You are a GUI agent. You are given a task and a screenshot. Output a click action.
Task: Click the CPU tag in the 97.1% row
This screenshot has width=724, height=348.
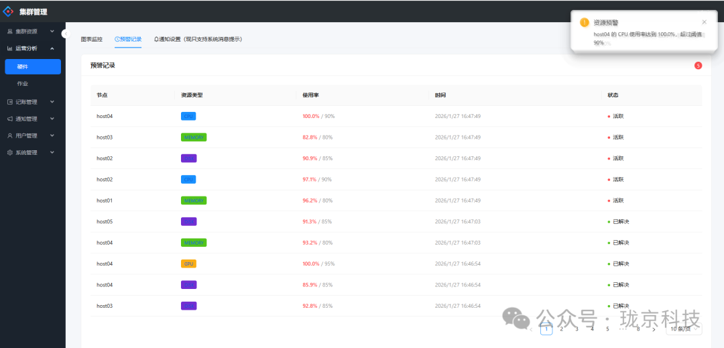click(x=188, y=180)
